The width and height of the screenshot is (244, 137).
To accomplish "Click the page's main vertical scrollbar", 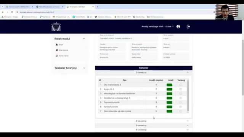I will point(243,68).
